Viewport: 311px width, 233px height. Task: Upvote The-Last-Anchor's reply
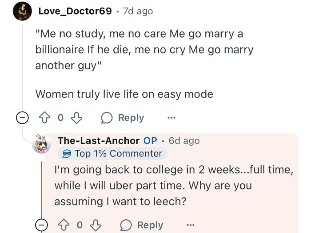pyautogui.click(x=64, y=225)
